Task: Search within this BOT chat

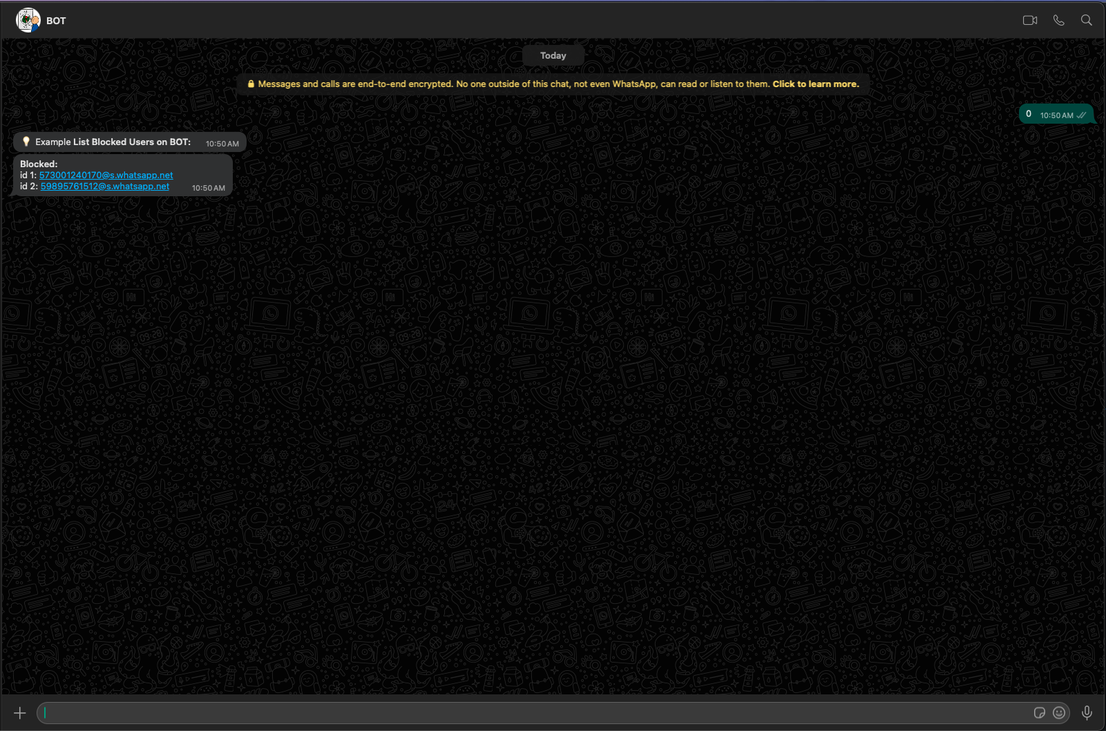Action: tap(1087, 20)
